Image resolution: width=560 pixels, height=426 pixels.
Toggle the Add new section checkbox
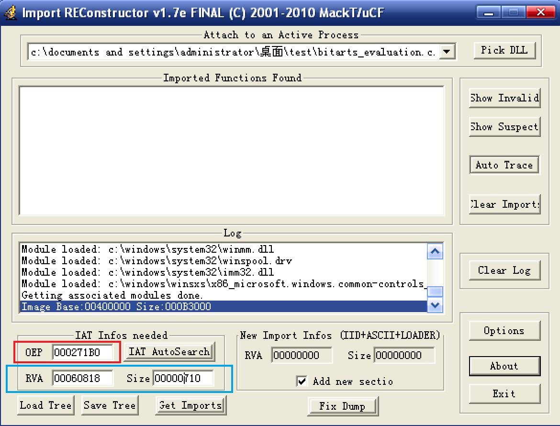point(302,381)
